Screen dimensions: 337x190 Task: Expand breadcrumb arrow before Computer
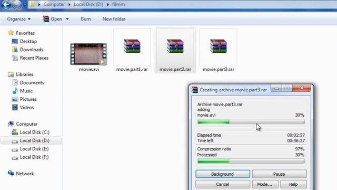(x=39, y=5)
